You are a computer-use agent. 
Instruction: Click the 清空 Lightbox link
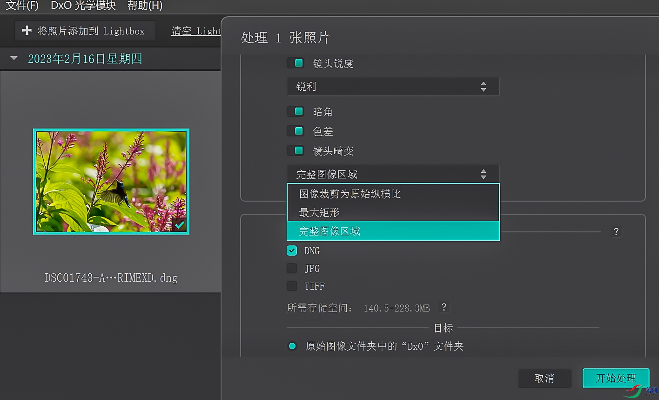196,31
